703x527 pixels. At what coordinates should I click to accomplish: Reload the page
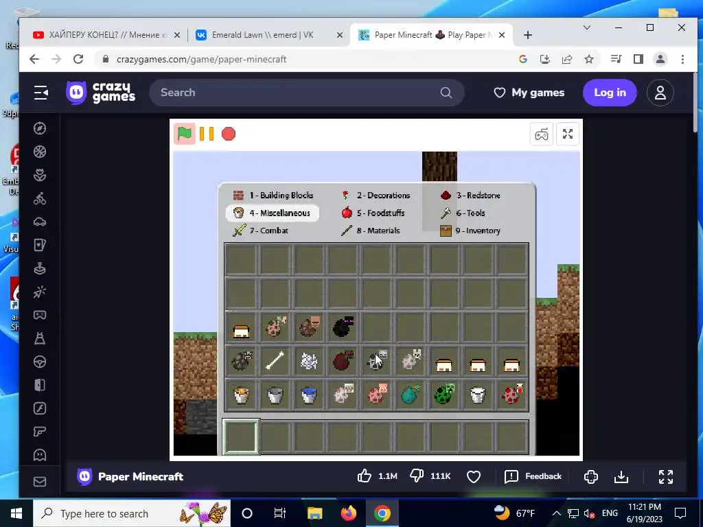(x=78, y=59)
